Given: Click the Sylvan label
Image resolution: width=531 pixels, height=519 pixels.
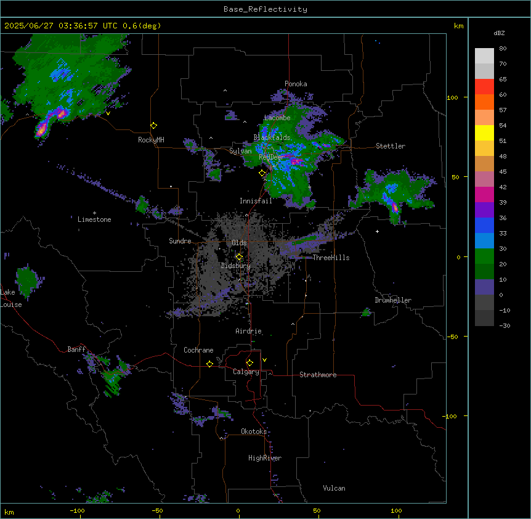Looking at the screenshot, I should click(240, 151).
